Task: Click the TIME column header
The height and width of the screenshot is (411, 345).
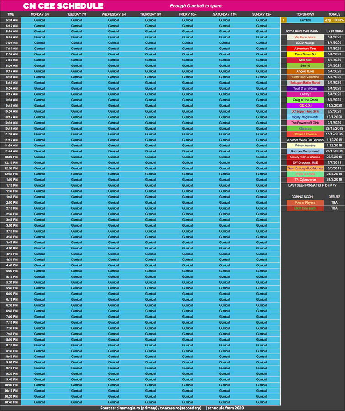Action: (x=11, y=14)
